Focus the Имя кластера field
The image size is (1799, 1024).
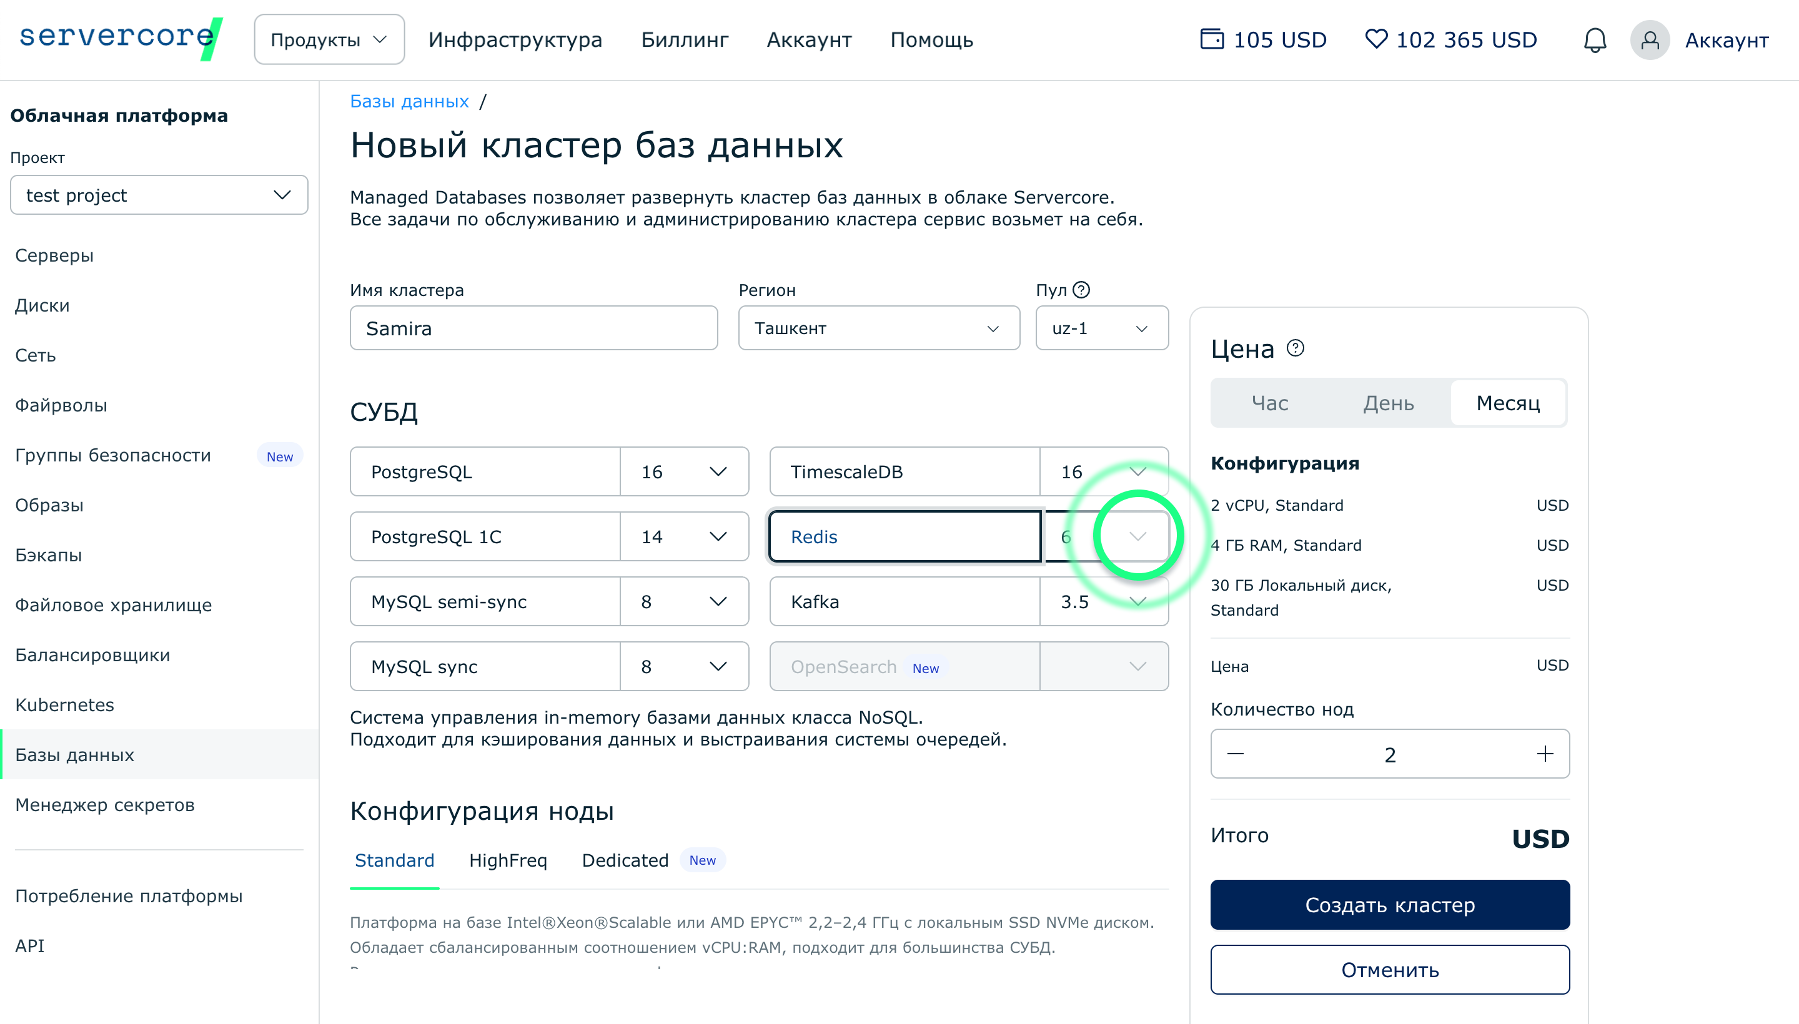pos(534,328)
